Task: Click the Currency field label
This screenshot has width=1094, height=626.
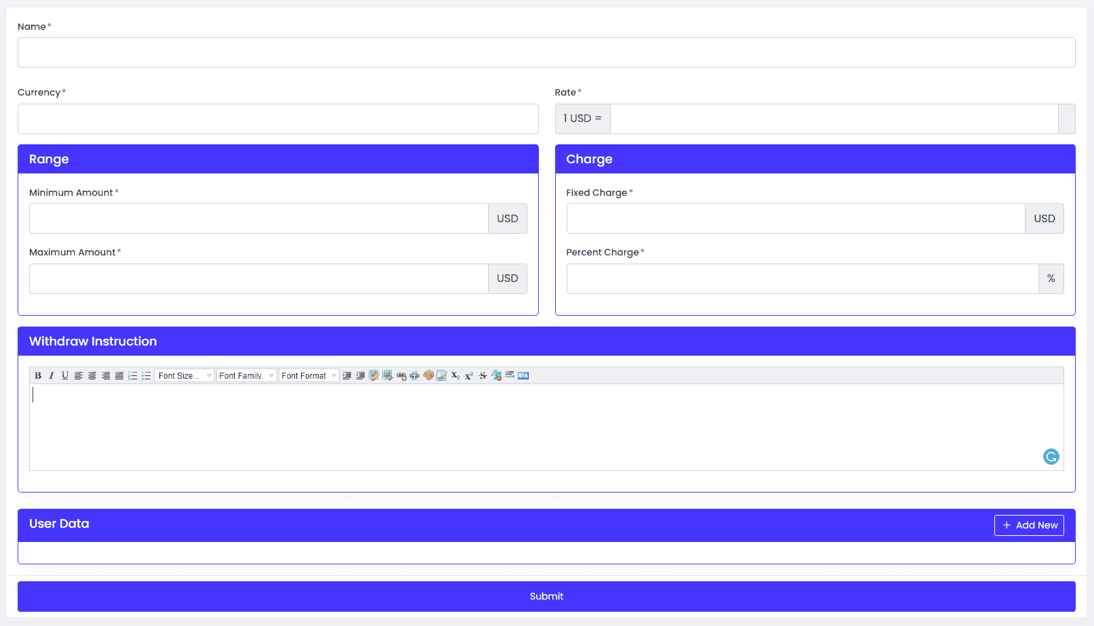Action: click(x=39, y=92)
